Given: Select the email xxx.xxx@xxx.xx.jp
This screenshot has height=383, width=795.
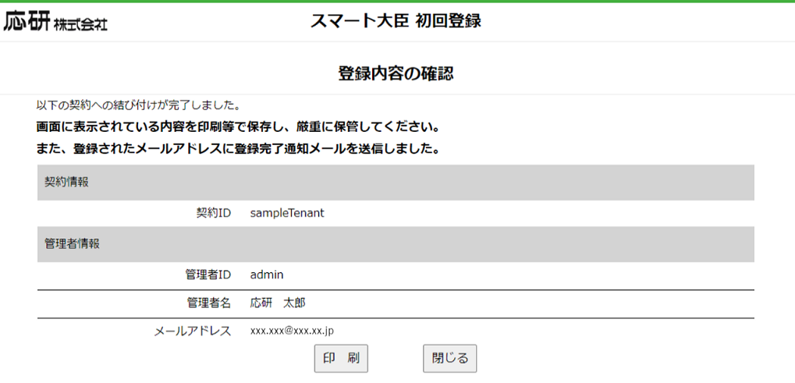Looking at the screenshot, I should (292, 332).
